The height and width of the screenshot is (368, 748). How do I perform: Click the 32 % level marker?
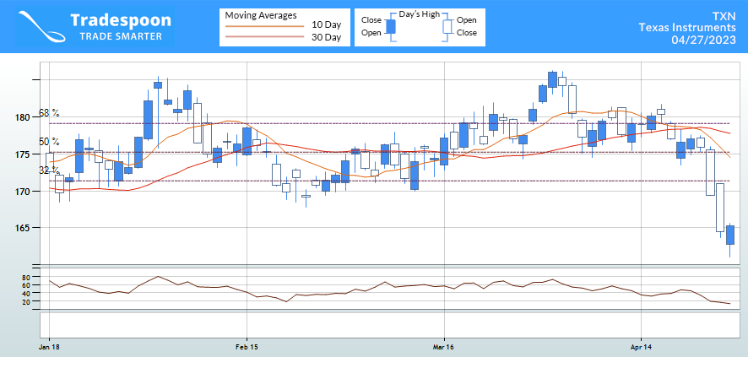[x=49, y=170]
